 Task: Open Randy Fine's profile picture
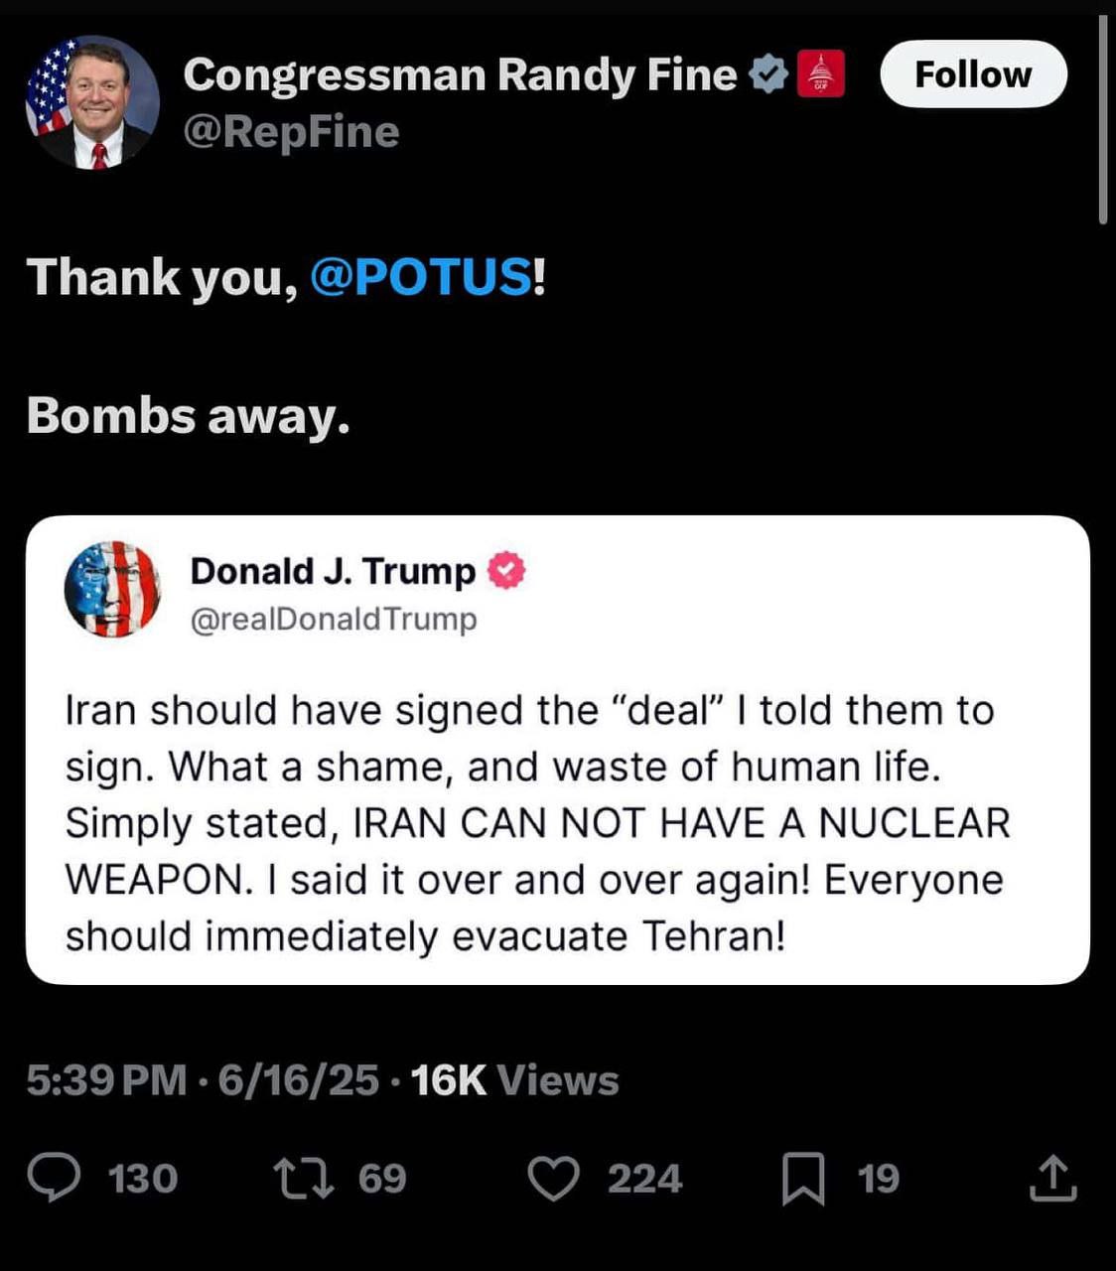[x=92, y=102]
